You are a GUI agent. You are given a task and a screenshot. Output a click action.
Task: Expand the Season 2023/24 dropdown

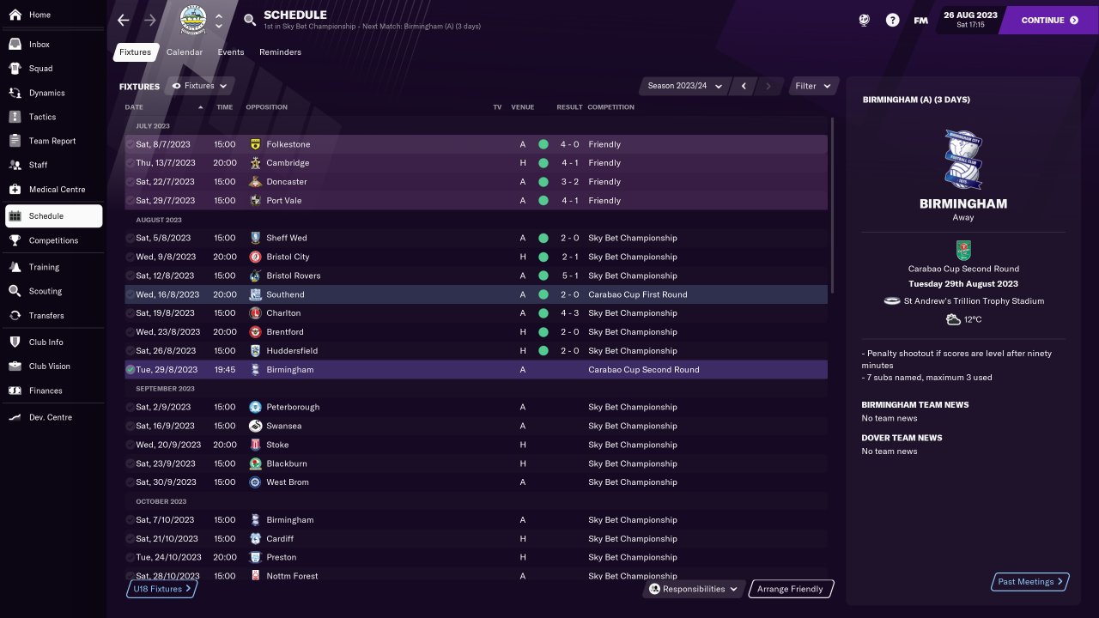pos(684,86)
